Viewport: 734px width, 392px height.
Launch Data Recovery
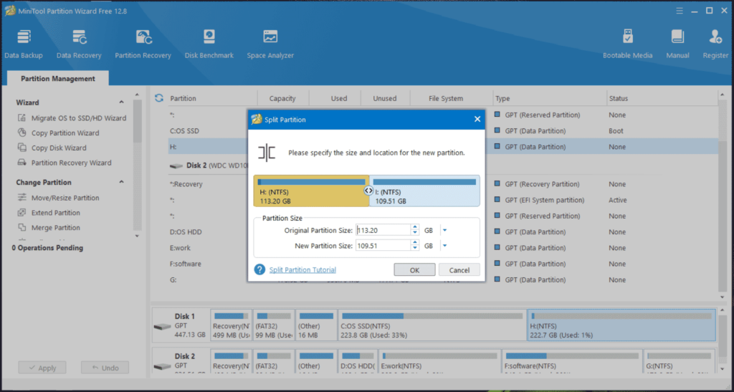click(x=79, y=44)
